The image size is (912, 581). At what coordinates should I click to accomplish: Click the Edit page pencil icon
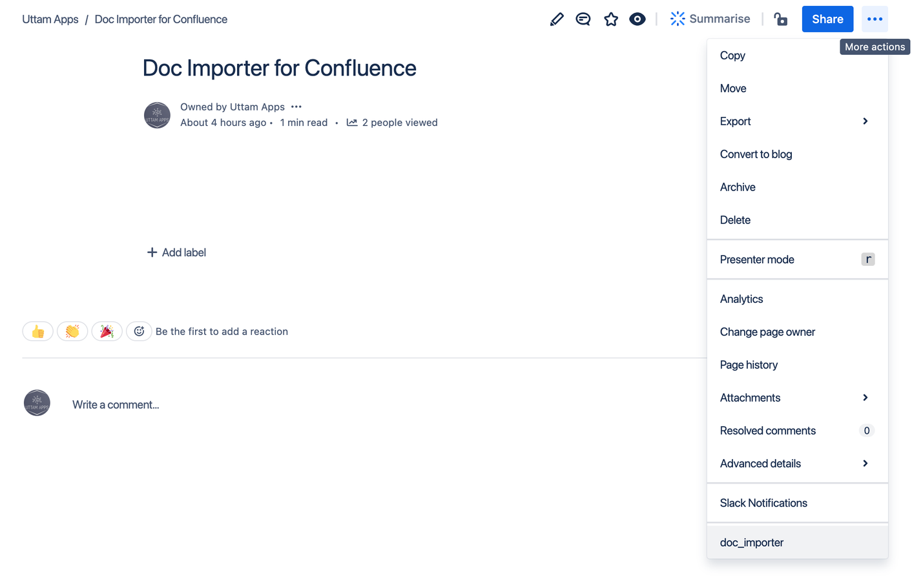coord(557,19)
